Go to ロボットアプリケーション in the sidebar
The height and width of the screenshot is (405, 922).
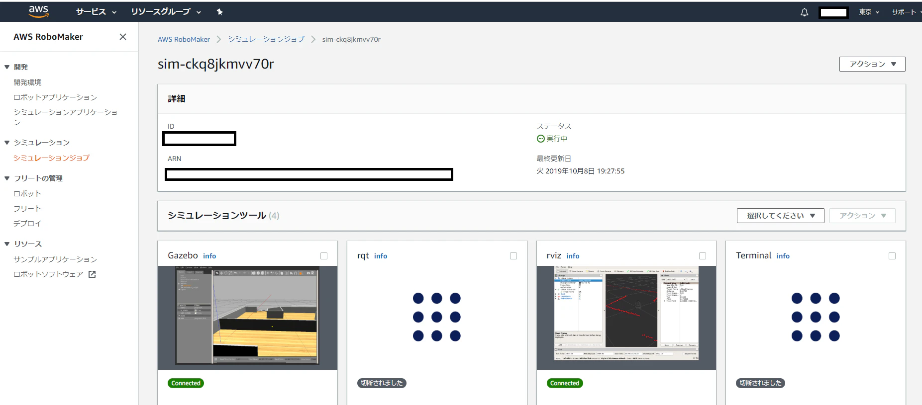click(55, 97)
